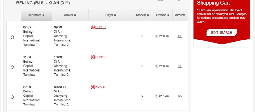
Task: Select the 11:00 departure flight radio button
Action: tap(12, 67)
